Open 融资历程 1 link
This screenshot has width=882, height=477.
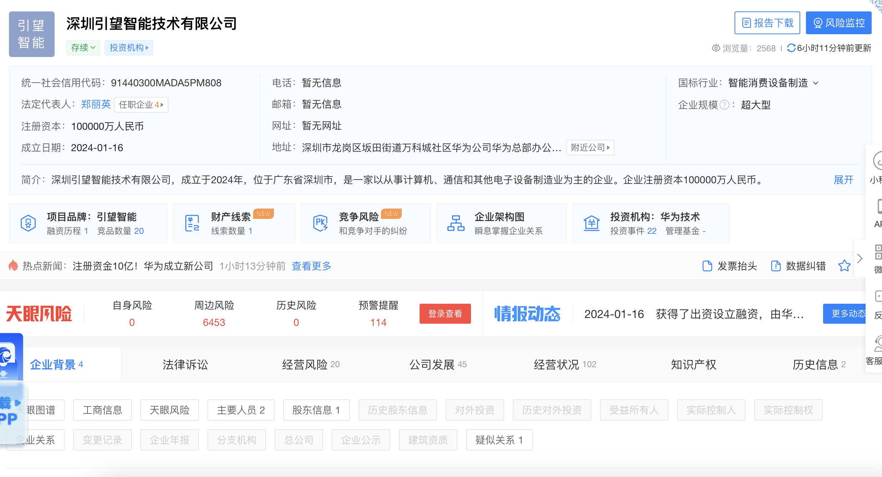pos(67,231)
